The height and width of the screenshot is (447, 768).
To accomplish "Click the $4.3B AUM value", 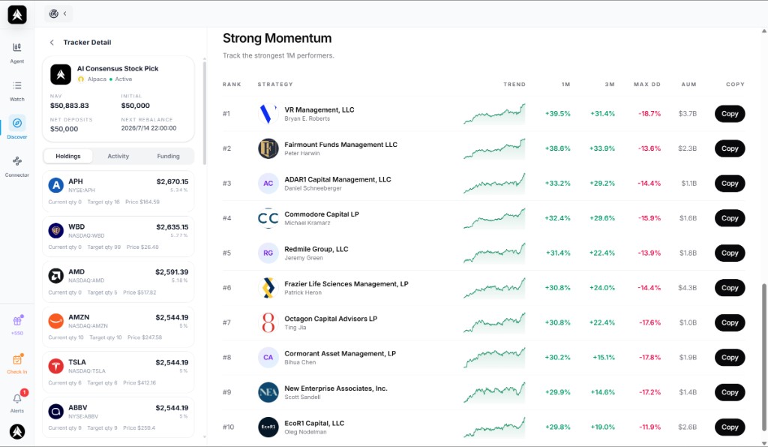I will [687, 288].
